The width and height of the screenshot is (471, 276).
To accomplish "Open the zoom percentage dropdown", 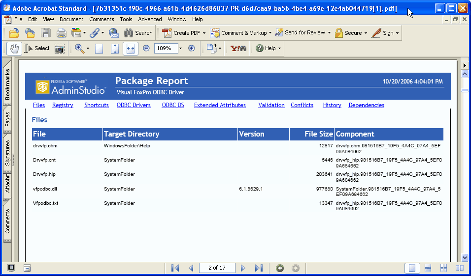I will [180, 48].
